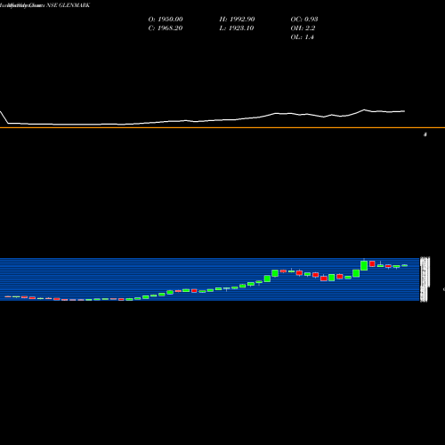The image size is (445, 445).
Task: Click the OH: 2.2 value
Action: [x=303, y=28]
